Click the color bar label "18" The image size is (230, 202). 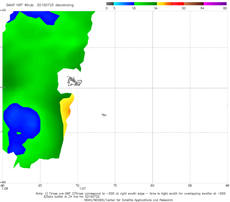click(134, 8)
